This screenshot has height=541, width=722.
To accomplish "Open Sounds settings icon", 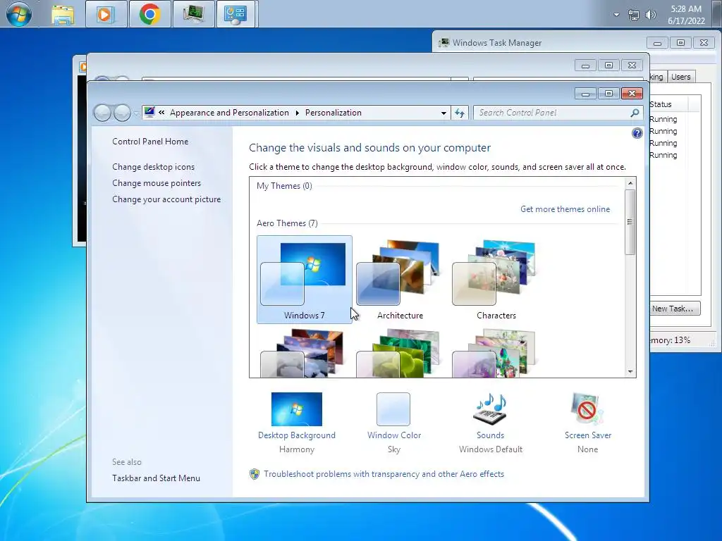I will click(x=491, y=409).
